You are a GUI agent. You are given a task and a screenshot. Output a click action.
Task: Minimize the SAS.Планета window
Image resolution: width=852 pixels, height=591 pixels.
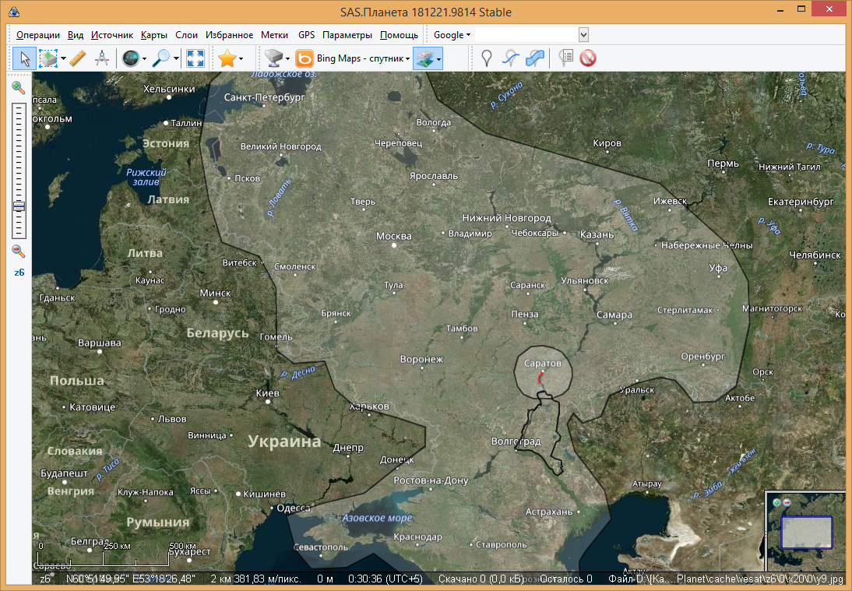(780, 10)
